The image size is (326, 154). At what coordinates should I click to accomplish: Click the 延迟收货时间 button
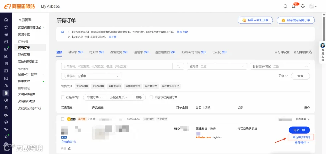[x=301, y=137]
